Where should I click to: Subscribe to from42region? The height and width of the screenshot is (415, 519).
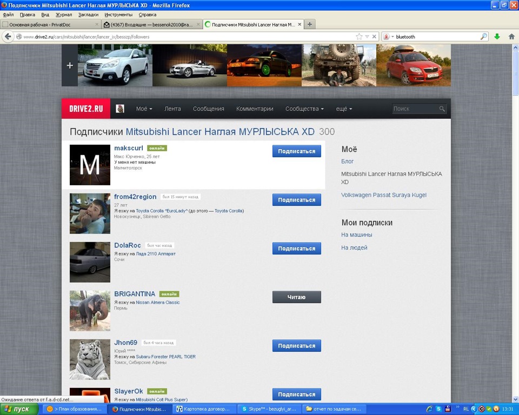point(297,199)
